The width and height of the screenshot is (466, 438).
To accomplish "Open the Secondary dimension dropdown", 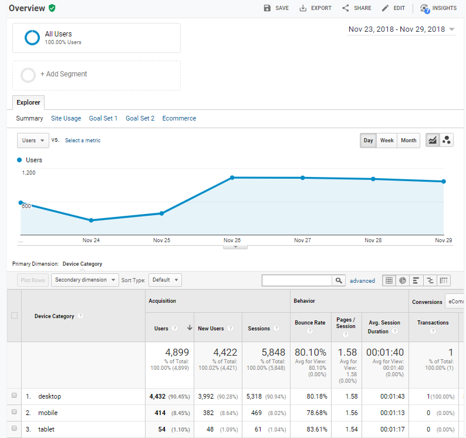I will click(85, 280).
